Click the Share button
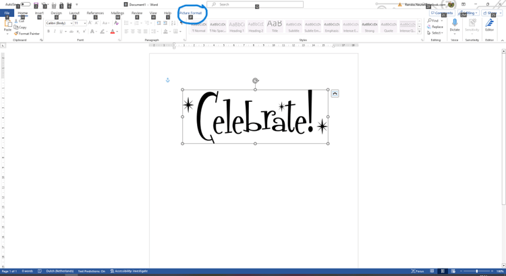 coord(489,13)
